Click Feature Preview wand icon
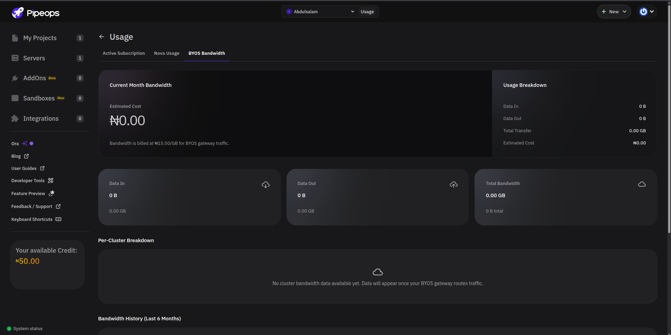The width and height of the screenshot is (671, 335). click(x=51, y=193)
